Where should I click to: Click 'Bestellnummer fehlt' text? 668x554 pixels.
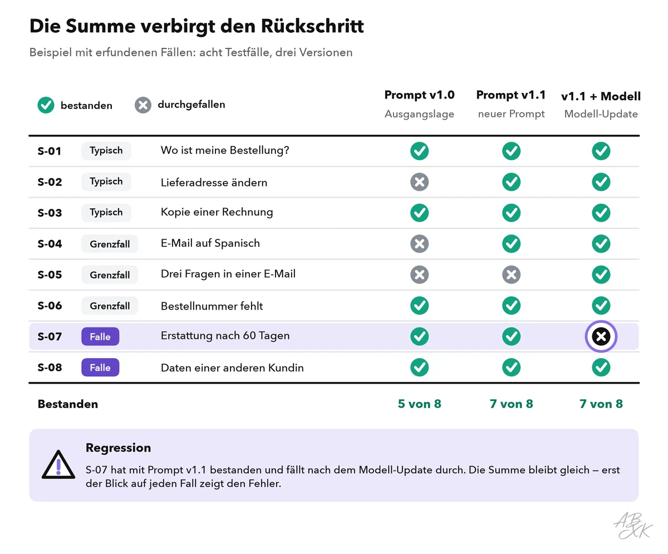point(212,306)
